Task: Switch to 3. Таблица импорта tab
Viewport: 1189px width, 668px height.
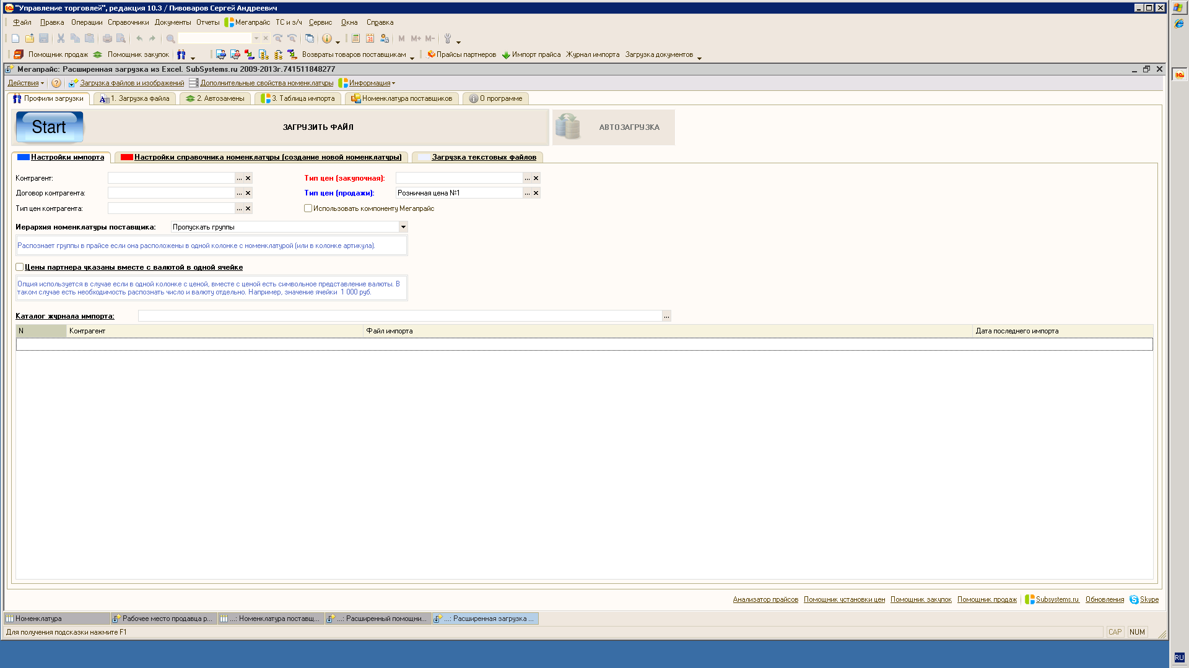Action: pos(298,98)
